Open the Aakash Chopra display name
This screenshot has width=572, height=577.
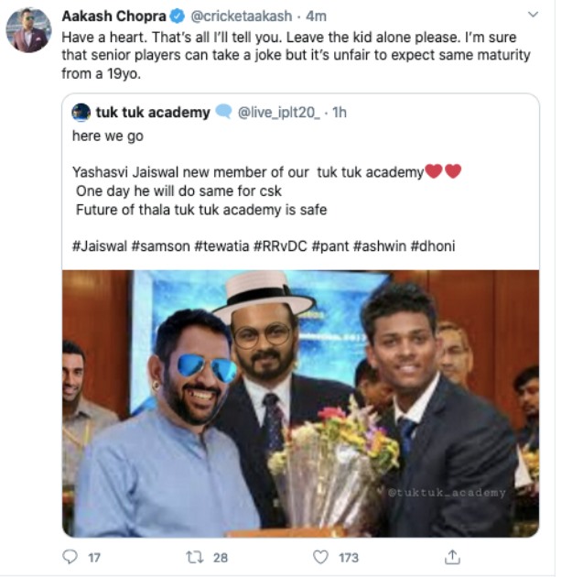tap(113, 16)
